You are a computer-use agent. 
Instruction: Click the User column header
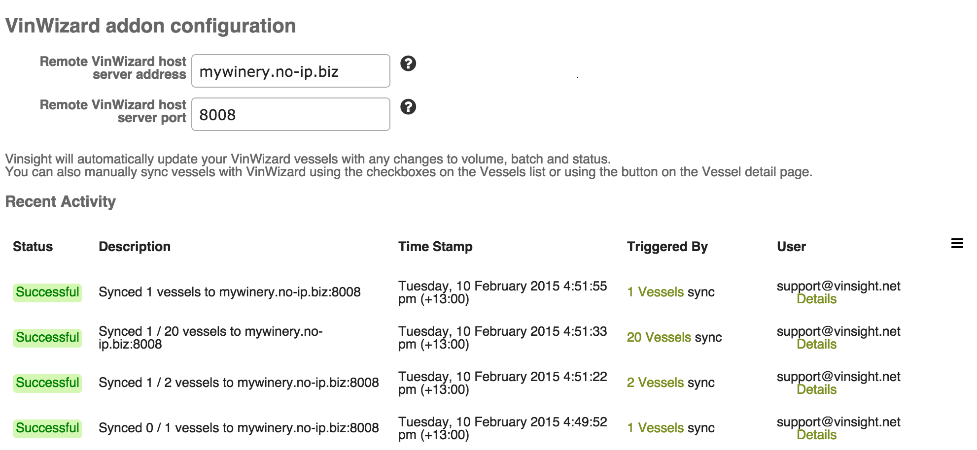[x=791, y=247]
